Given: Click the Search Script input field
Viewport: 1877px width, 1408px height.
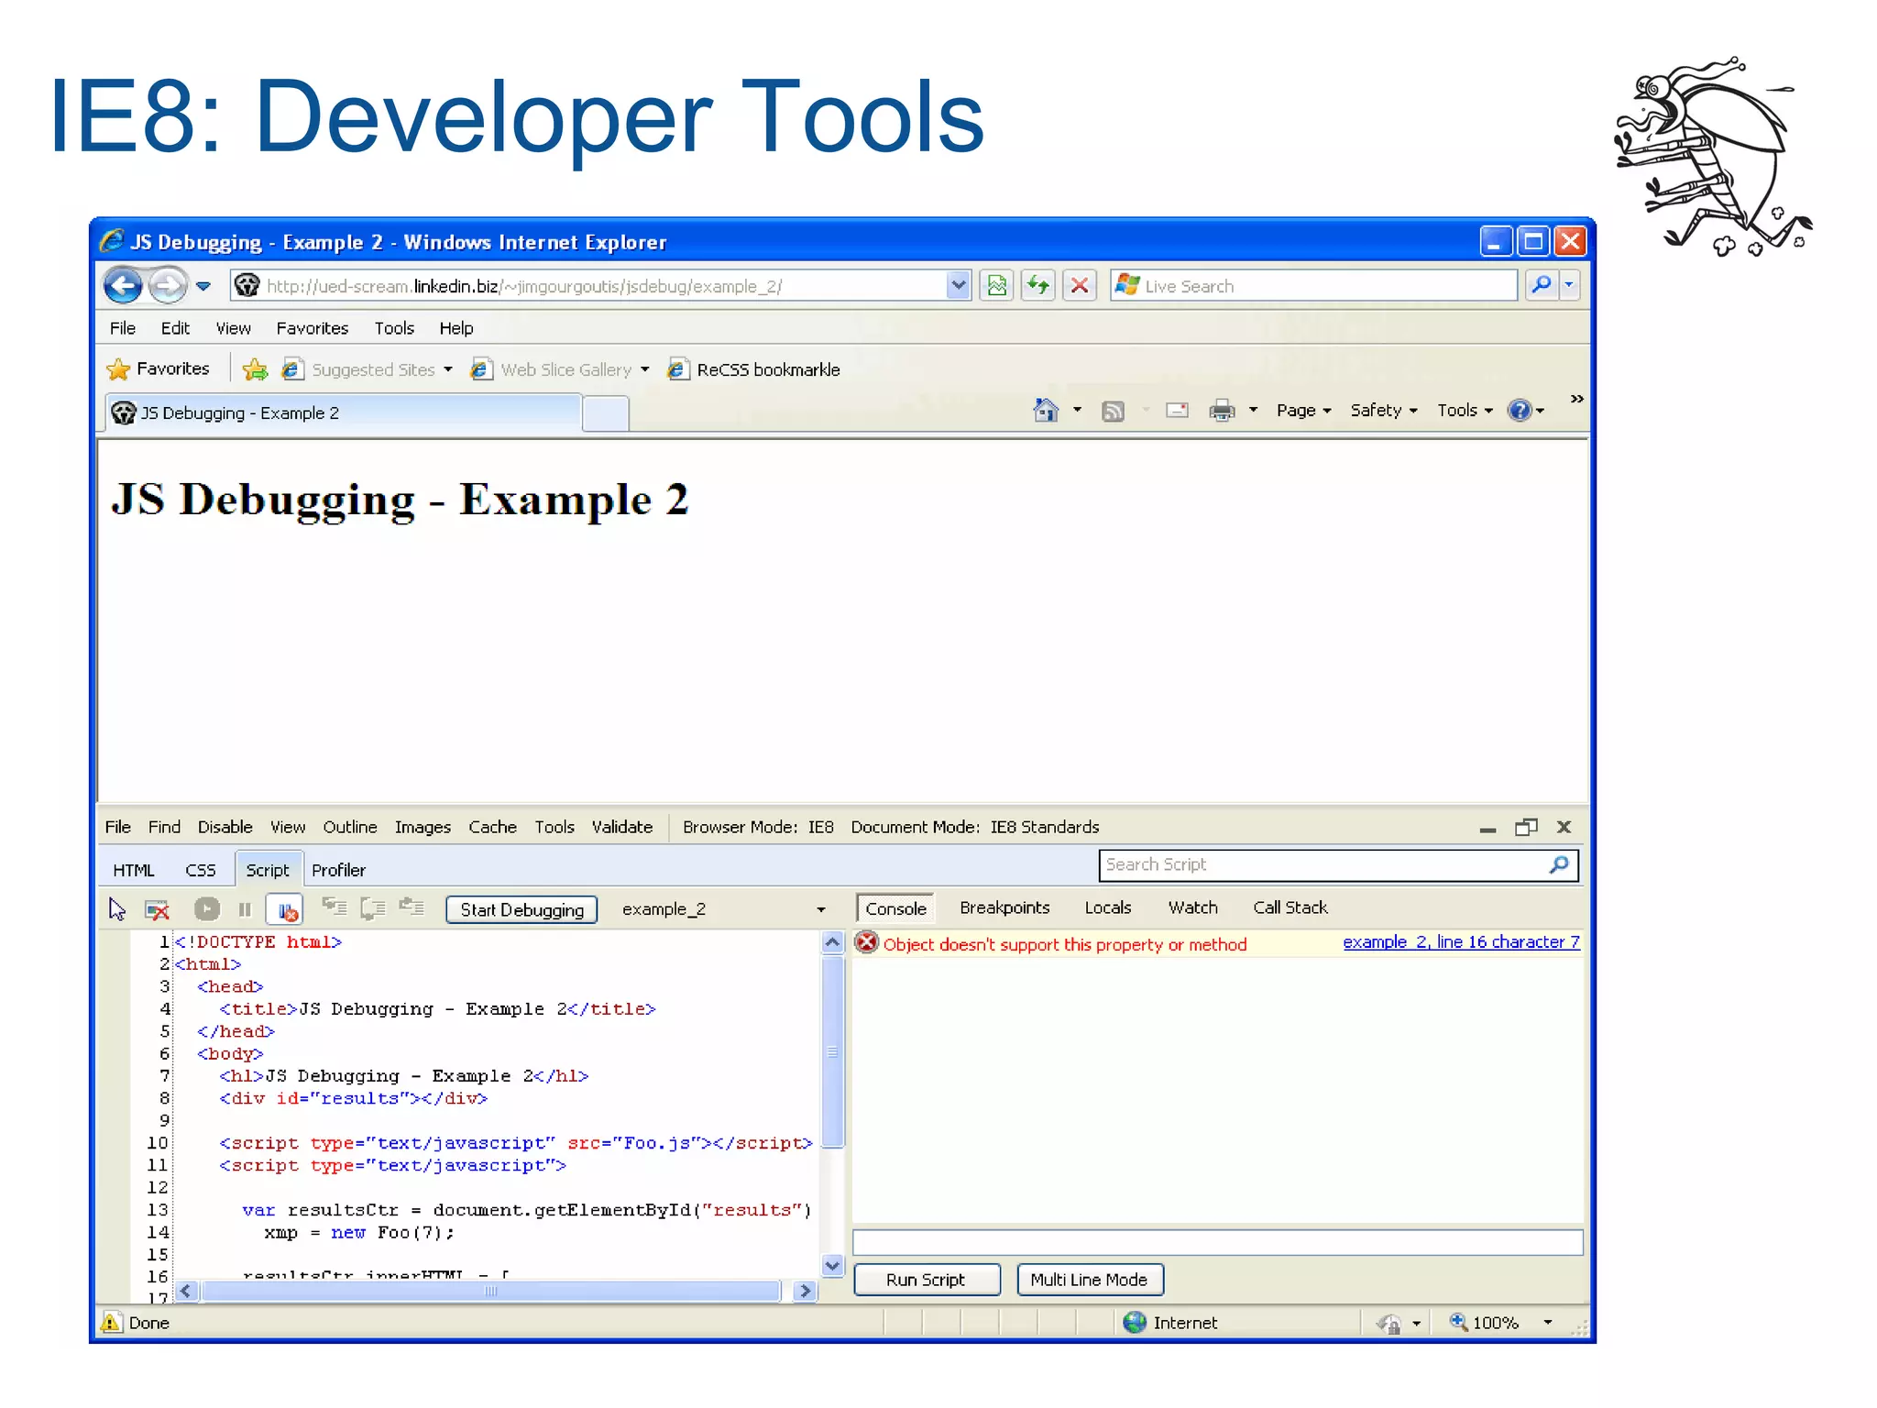Looking at the screenshot, I should click(1320, 864).
